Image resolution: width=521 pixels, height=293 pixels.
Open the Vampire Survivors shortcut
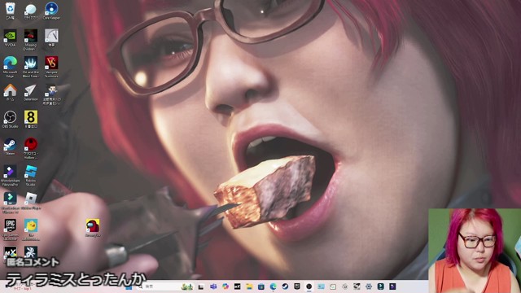click(51, 67)
